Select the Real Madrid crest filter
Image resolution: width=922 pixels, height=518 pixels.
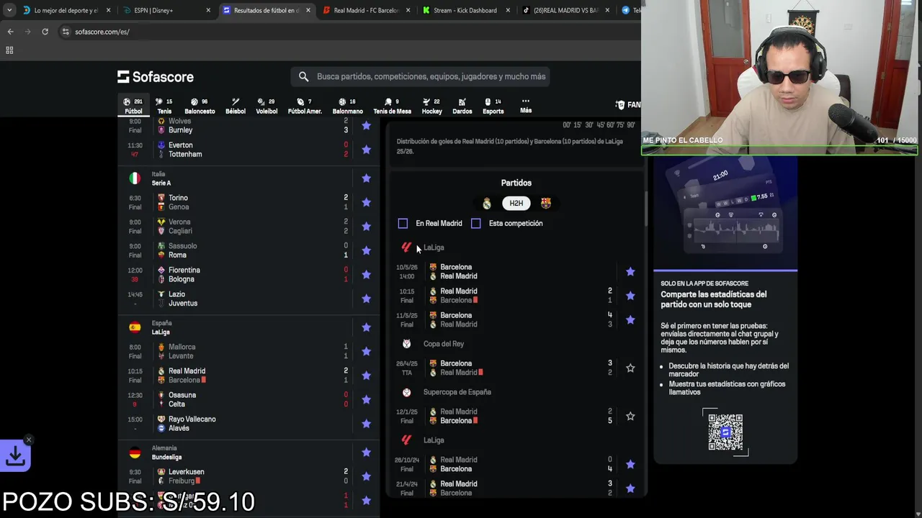tap(487, 204)
